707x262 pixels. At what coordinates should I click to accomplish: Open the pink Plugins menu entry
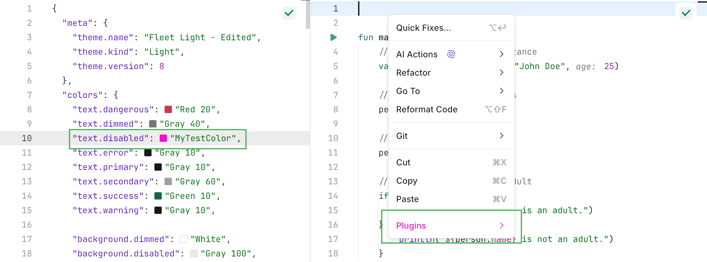point(451,225)
